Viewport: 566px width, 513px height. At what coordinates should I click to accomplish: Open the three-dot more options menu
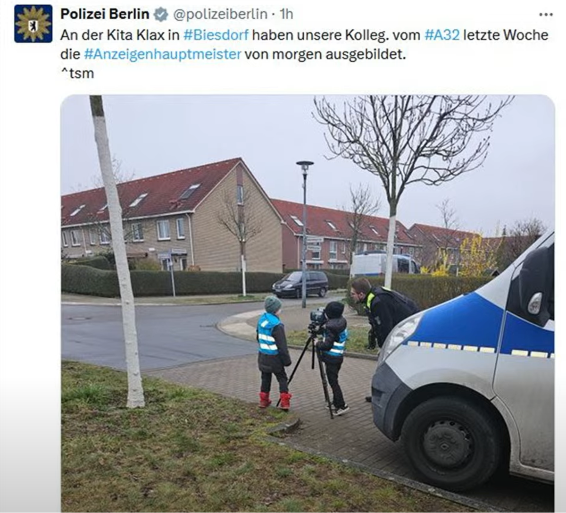546,15
